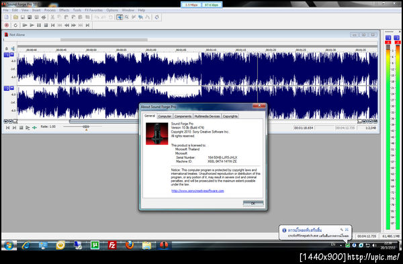Zoom in level with the plus button
The image size is (403, 264).
[6, 121]
